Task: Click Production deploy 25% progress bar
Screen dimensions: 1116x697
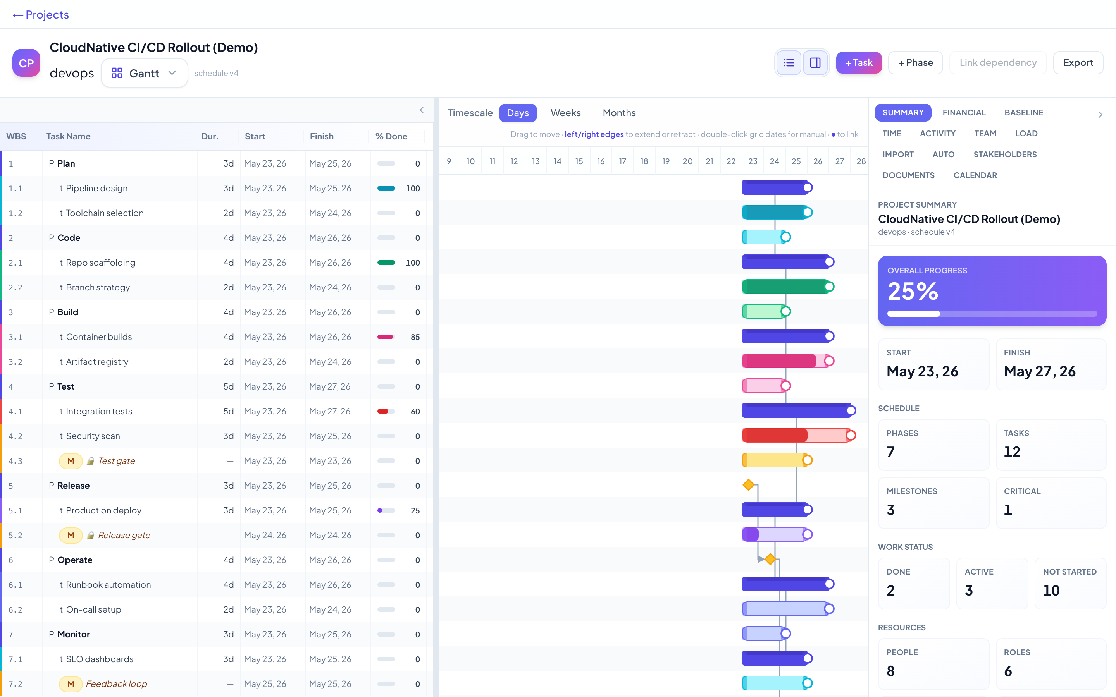Action: coord(386,510)
